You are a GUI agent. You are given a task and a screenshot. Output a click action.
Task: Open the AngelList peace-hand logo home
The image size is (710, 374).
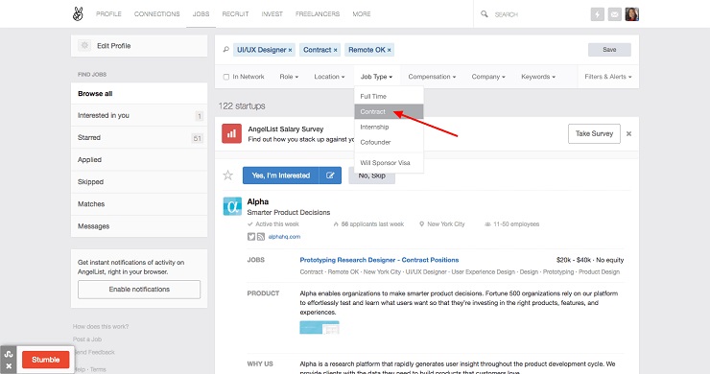tap(78, 14)
